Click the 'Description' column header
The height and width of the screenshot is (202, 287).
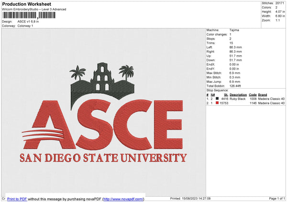[238, 95]
